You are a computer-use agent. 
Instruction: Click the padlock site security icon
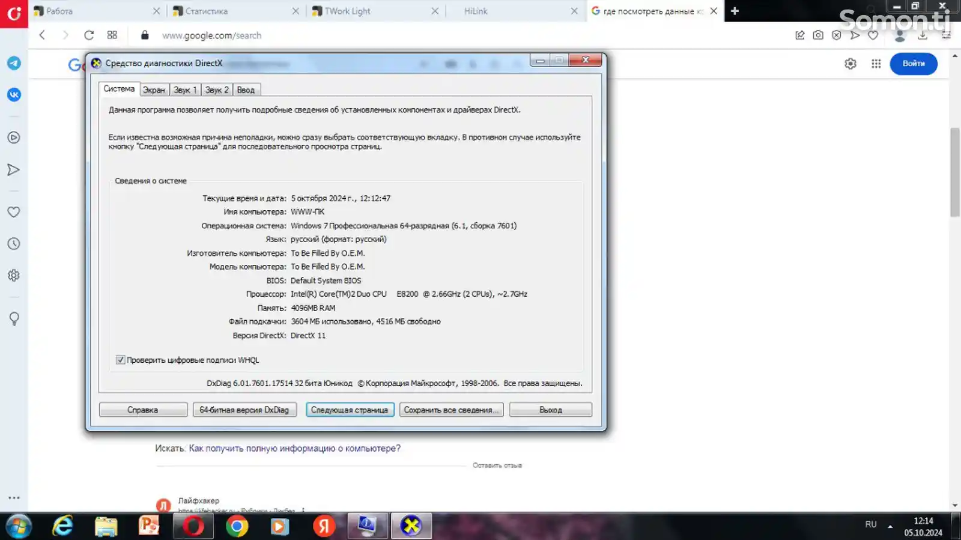click(145, 35)
